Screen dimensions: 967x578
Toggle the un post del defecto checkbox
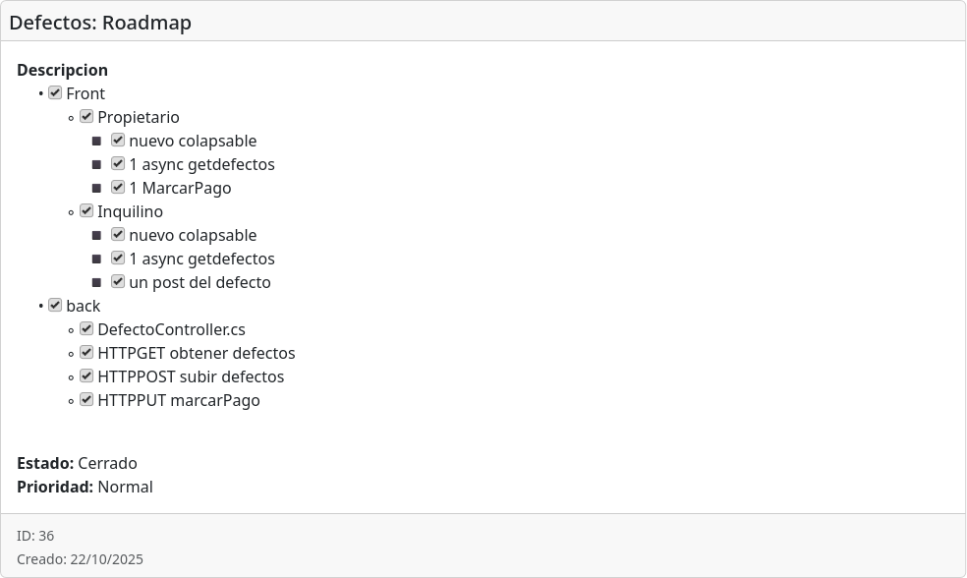pos(118,282)
